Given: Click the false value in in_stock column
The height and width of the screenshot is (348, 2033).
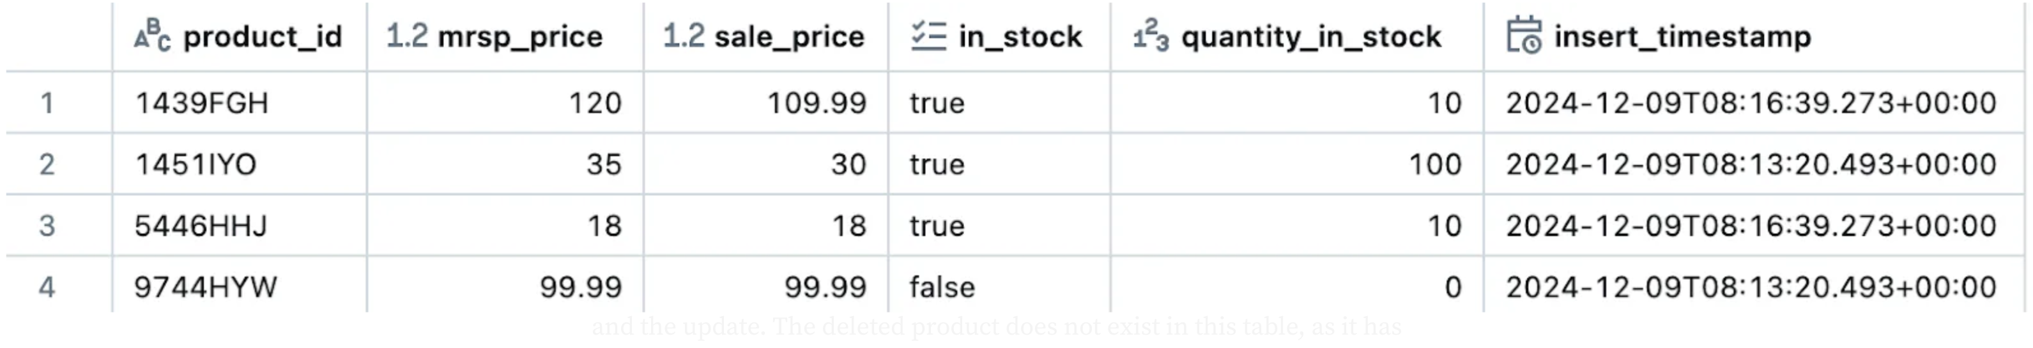Looking at the screenshot, I should (x=942, y=287).
